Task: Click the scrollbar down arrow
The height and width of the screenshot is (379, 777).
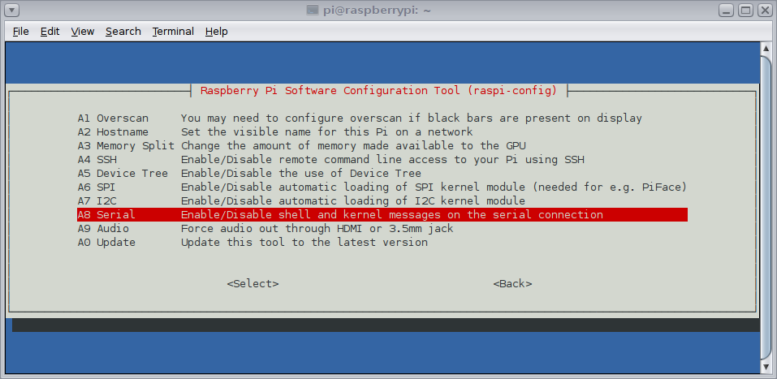Action: [x=766, y=368]
